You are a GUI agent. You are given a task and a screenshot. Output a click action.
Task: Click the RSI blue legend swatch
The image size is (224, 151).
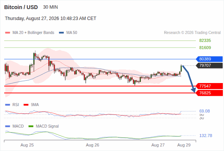[x=8, y=105]
